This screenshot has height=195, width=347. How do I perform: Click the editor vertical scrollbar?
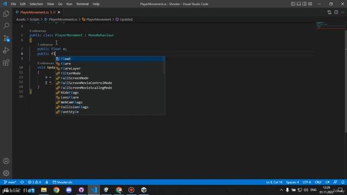(x=346, y=82)
